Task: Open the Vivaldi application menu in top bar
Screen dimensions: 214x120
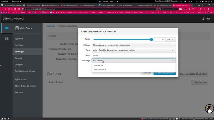Action: coord(16,1)
